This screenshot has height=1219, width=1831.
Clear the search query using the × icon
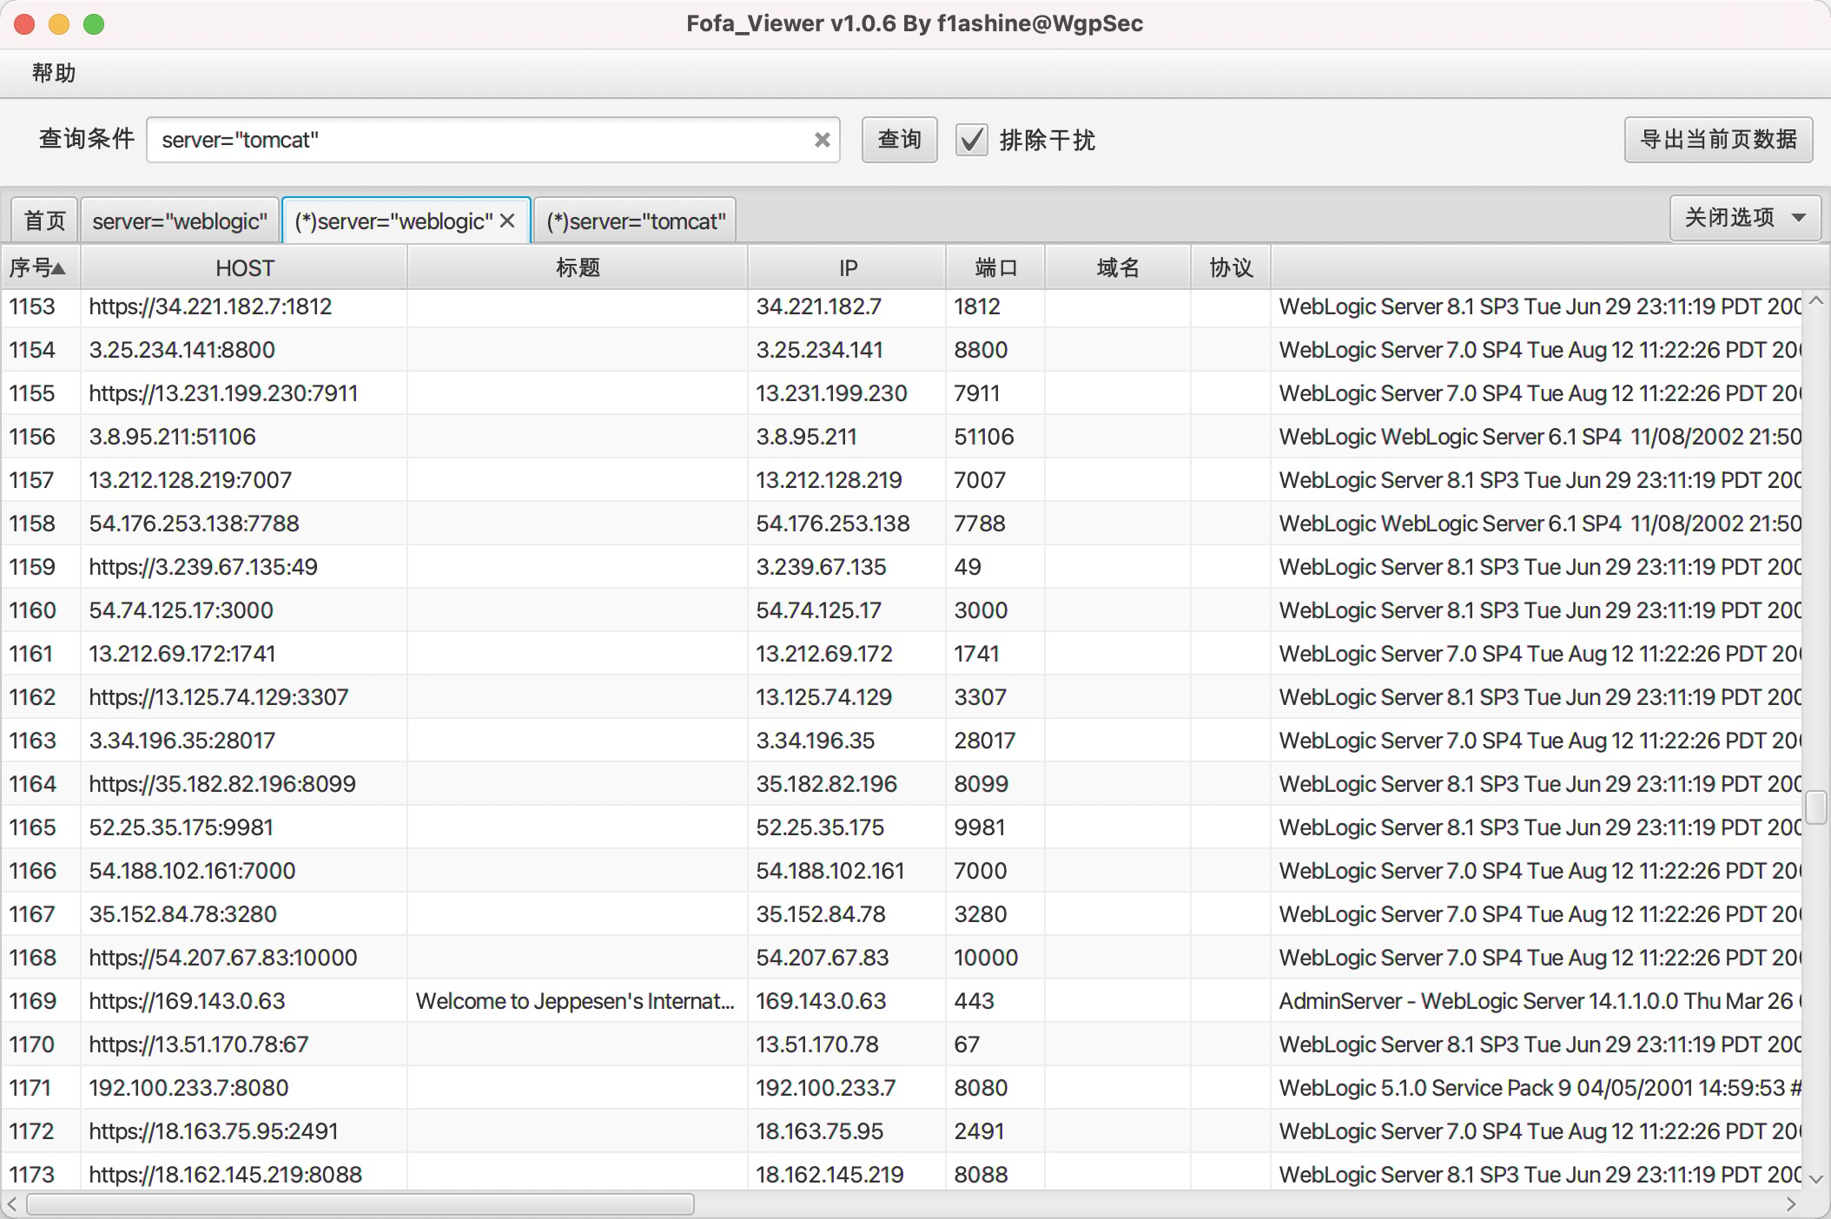(x=822, y=140)
